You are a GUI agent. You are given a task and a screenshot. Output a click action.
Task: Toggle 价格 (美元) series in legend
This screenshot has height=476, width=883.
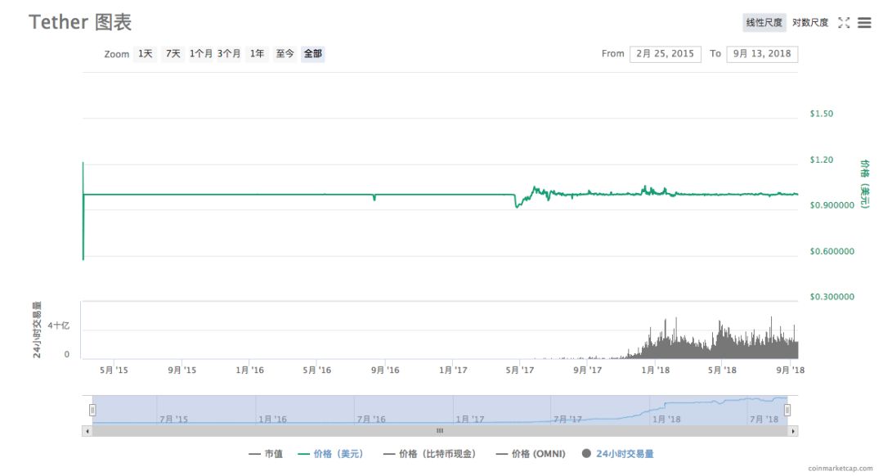click(330, 453)
